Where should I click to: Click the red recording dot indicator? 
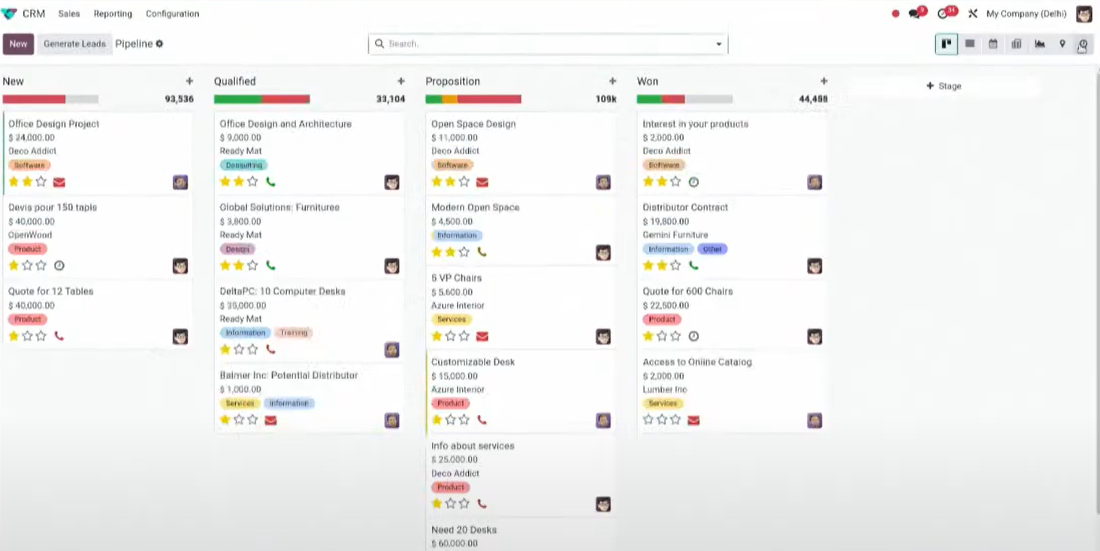(x=895, y=14)
